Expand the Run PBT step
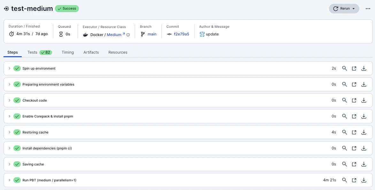 pos(10,180)
